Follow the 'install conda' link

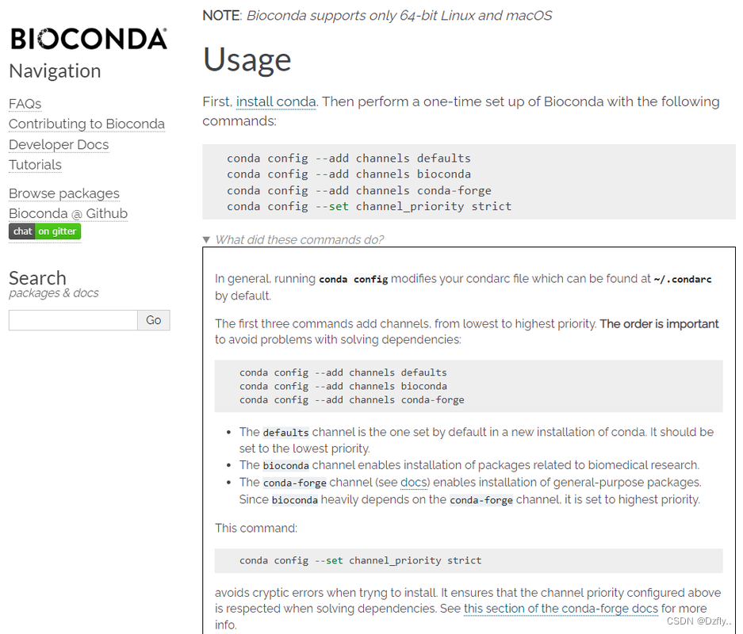(276, 101)
